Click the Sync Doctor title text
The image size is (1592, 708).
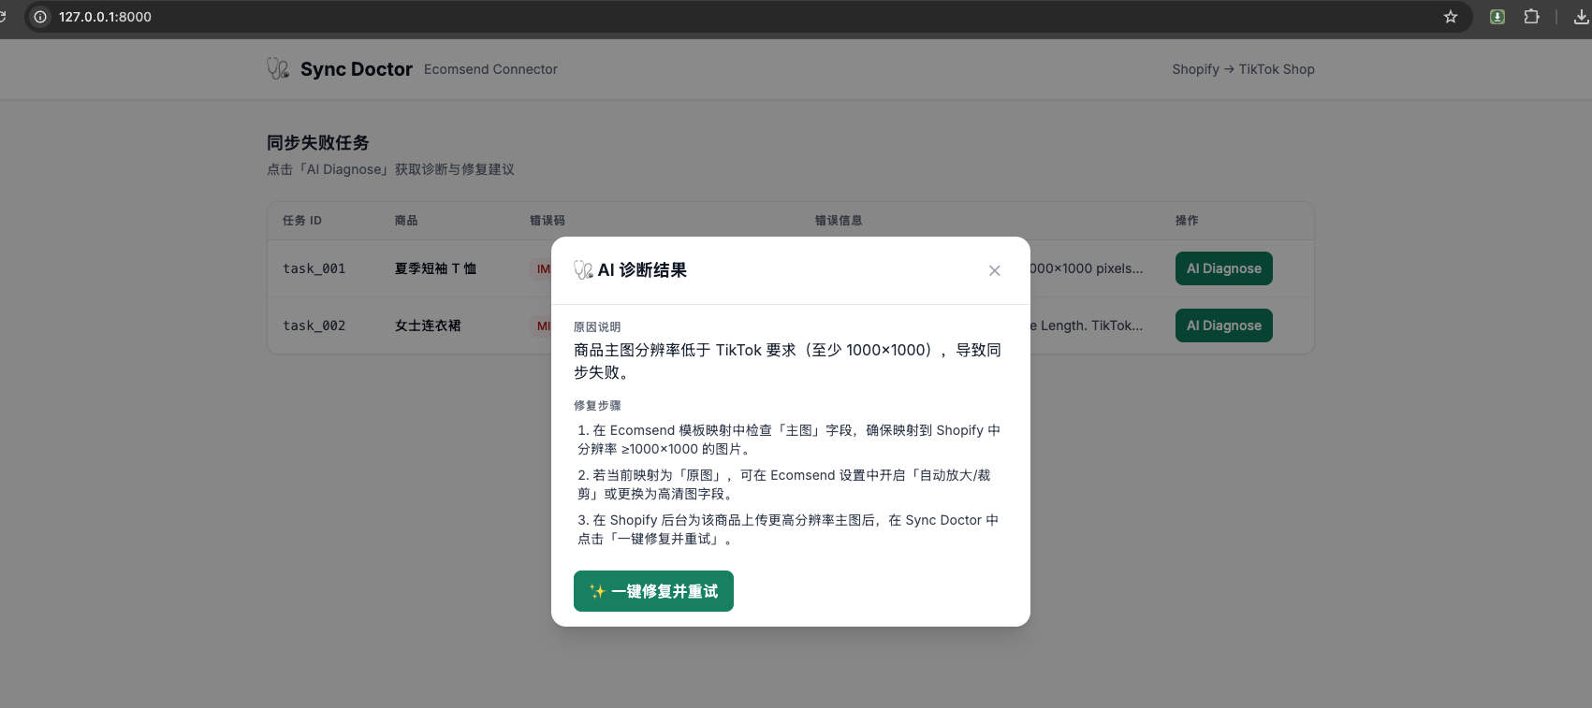pos(356,69)
